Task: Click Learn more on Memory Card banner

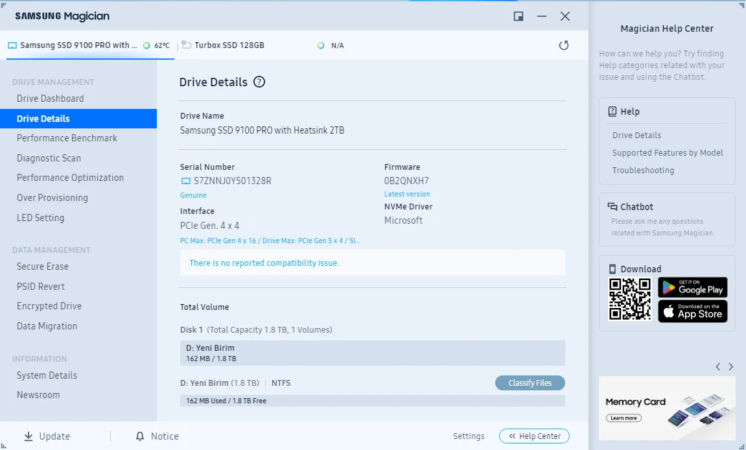Action: [x=624, y=418]
